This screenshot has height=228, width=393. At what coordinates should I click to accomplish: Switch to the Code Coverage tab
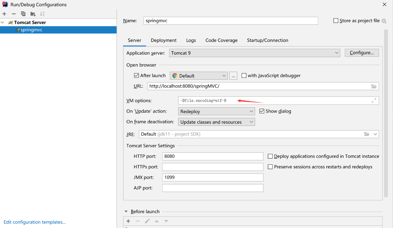(x=222, y=40)
